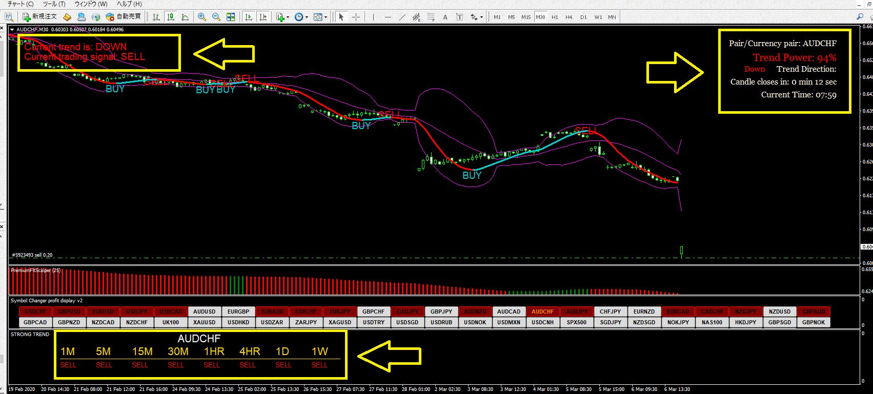The height and width of the screenshot is (394, 873).
Task: Enable candlestick chart style
Action: pyautogui.click(x=171, y=17)
